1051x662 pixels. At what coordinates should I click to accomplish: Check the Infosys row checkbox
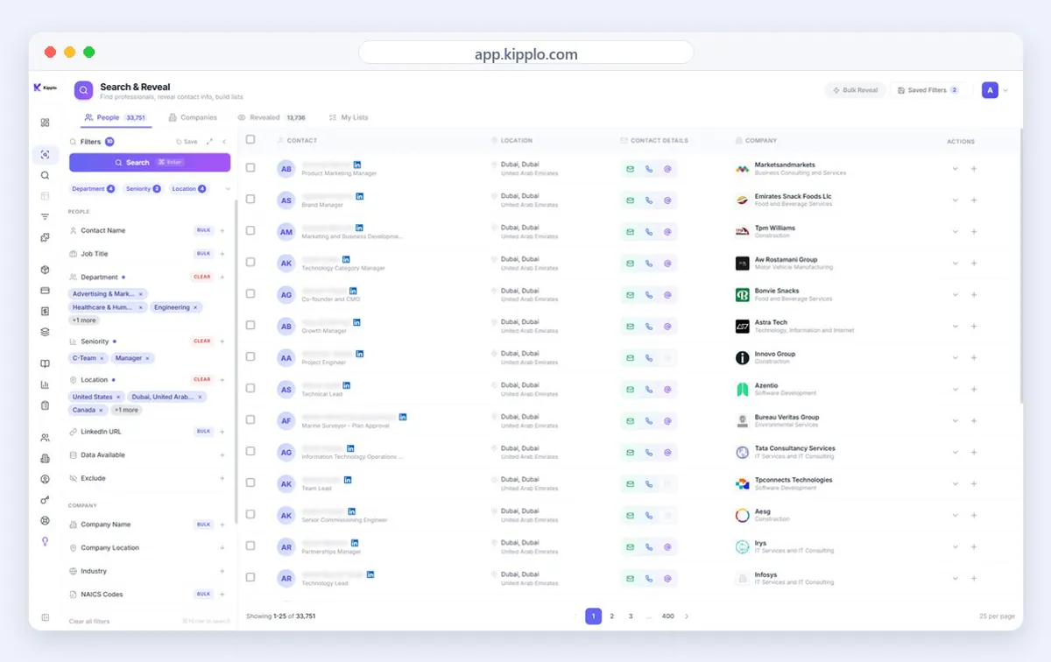250,577
